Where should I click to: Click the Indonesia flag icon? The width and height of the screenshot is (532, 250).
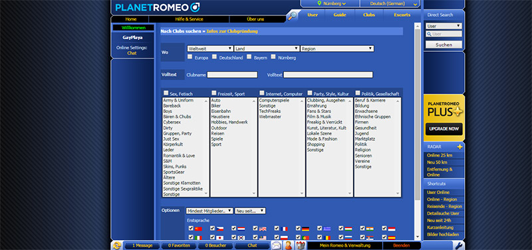(x=392, y=229)
